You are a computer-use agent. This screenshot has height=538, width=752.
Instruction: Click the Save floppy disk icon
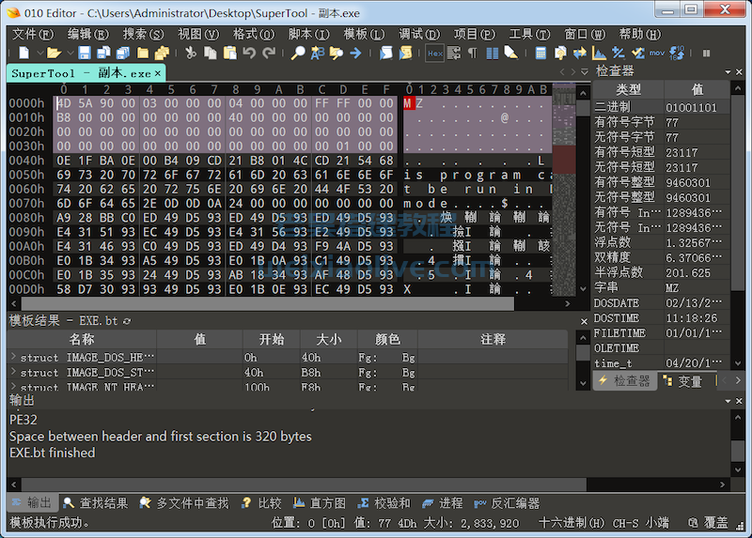click(x=85, y=53)
